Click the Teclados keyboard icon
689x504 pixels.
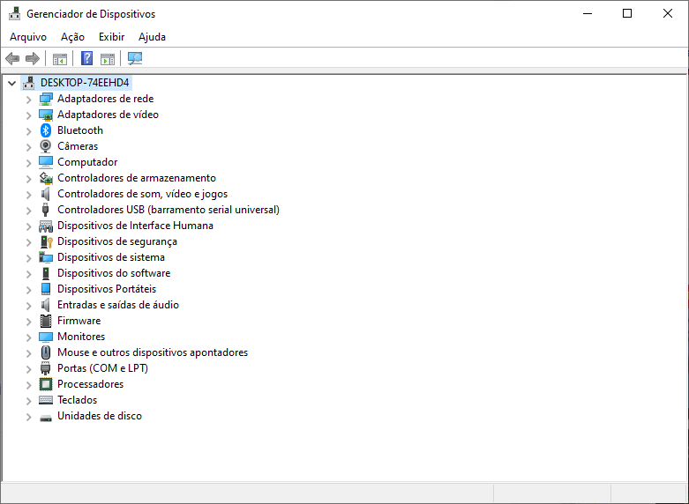pos(46,400)
